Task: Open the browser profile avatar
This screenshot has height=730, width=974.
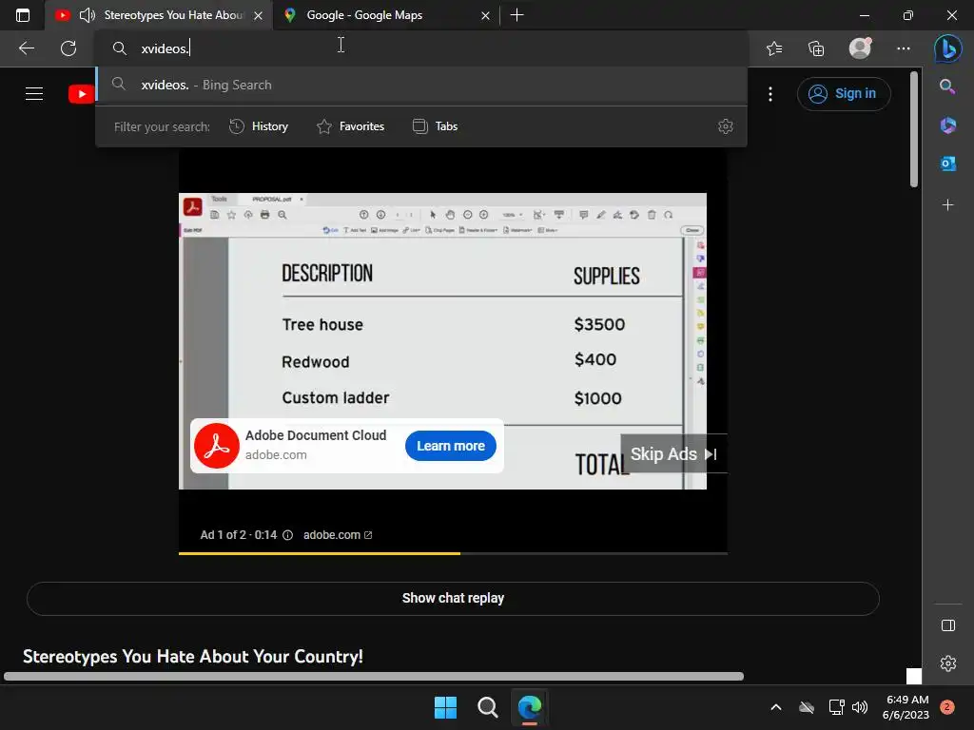Action: [860, 48]
